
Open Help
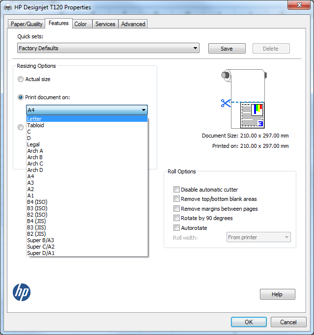(277, 294)
